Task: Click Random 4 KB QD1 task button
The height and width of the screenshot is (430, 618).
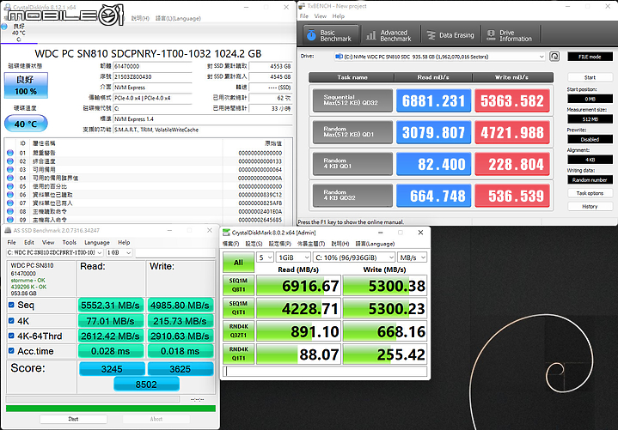Action: tap(352, 164)
